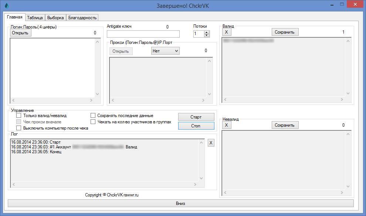Screen dimensions: 366x216
Task: Click the scroll right arrow of the login list
Action: coord(91,100)
